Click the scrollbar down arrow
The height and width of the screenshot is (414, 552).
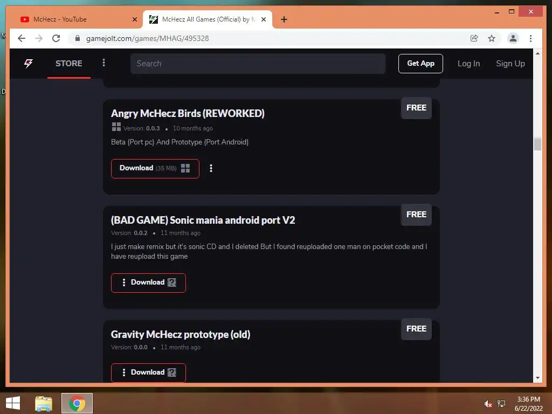point(537,378)
